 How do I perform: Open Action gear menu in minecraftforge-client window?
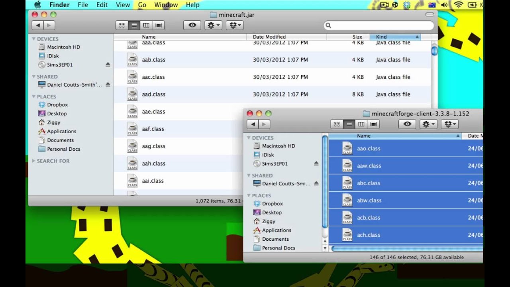429,124
